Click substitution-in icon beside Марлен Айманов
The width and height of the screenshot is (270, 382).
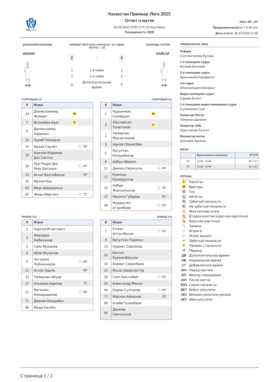pos(159,296)
